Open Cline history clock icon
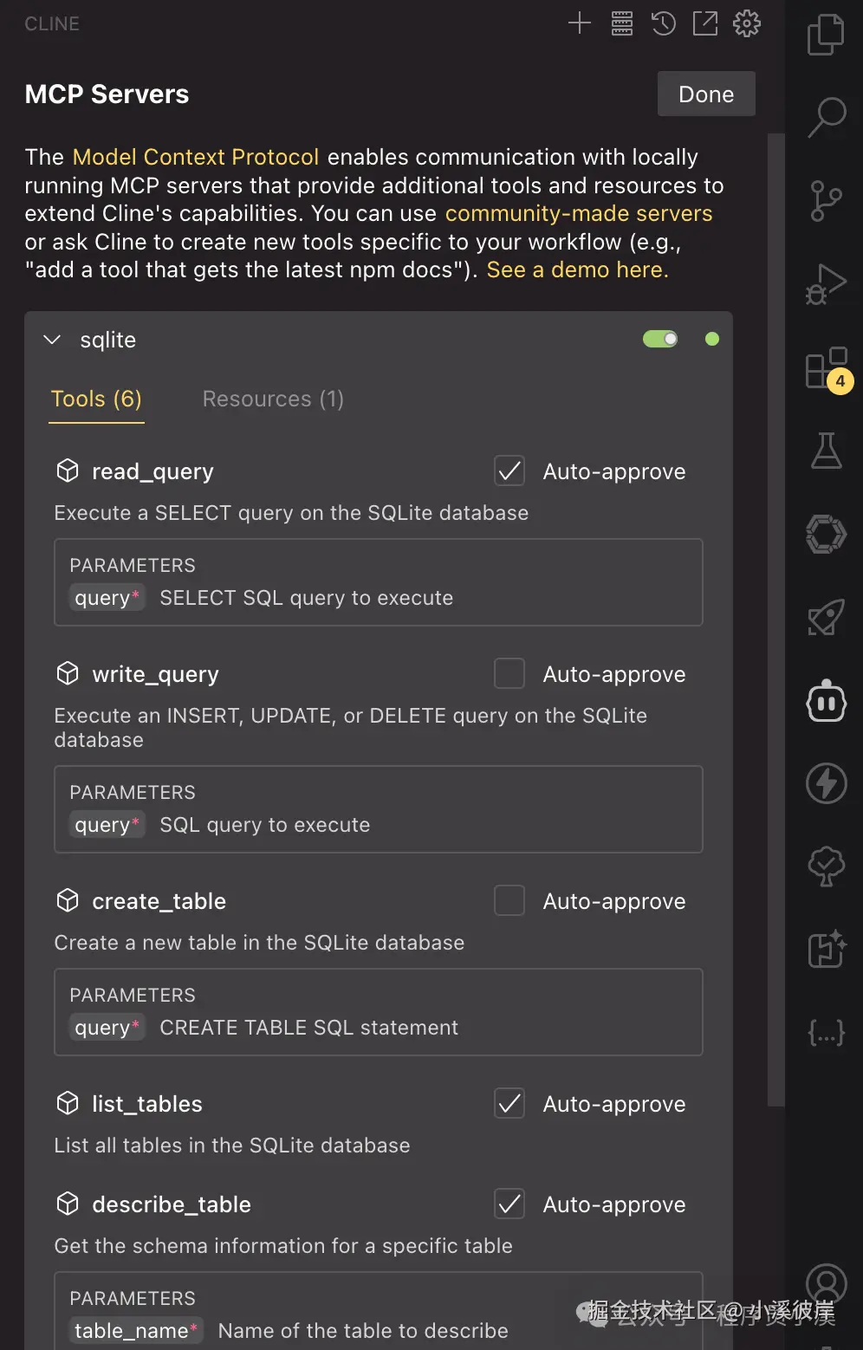 click(x=664, y=23)
